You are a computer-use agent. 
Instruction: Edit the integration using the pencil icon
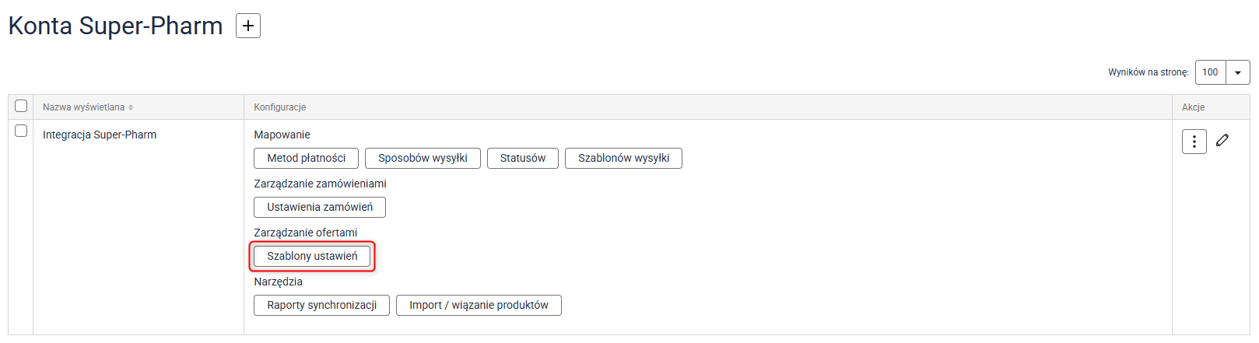click(1222, 141)
